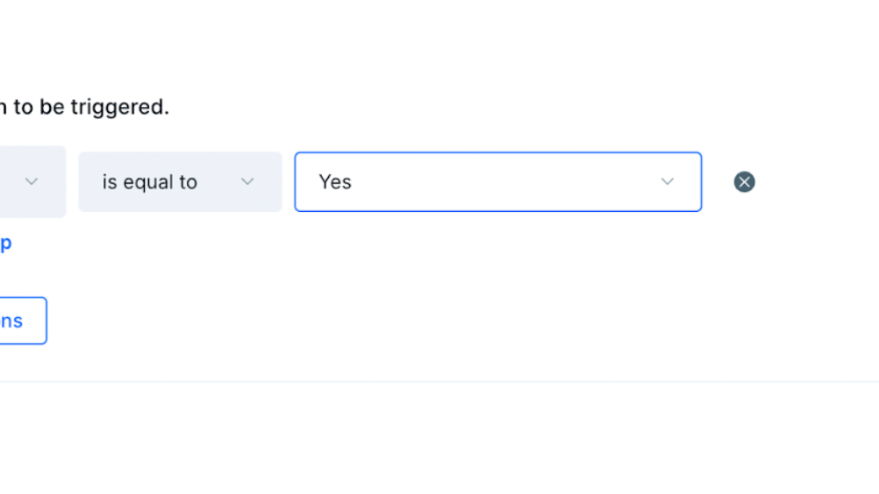Click the "Yes" text in the value selector
The height and width of the screenshot is (494, 879).
[x=335, y=182]
